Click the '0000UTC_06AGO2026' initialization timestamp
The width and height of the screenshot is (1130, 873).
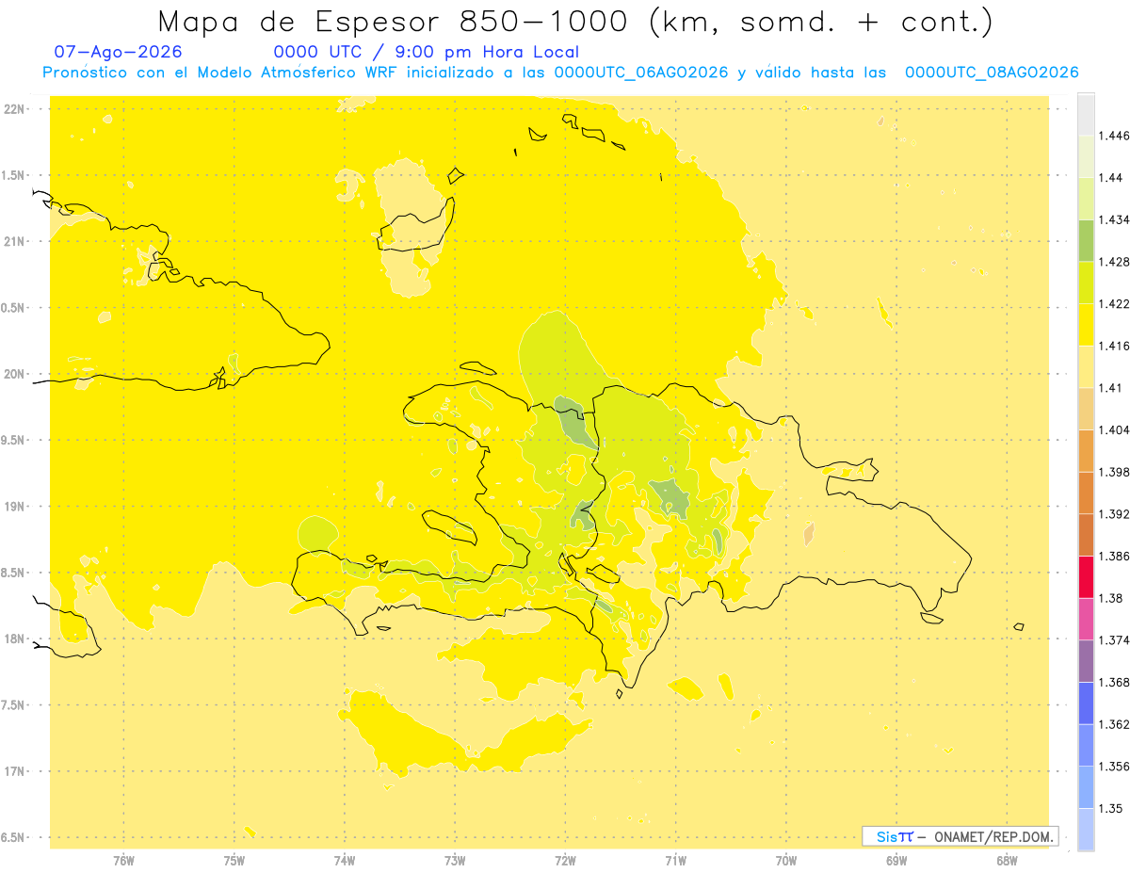640,73
